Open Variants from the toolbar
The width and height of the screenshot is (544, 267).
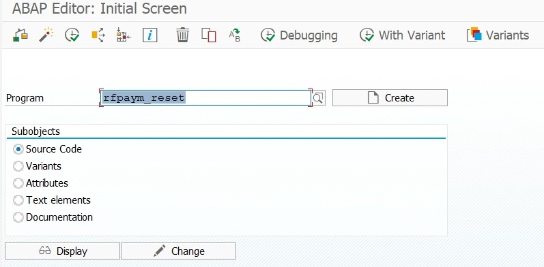498,35
